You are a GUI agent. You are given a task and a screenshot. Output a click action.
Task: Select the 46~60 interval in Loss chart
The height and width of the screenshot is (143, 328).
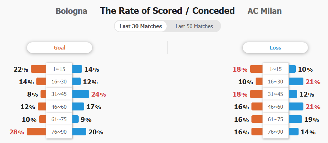(x=275, y=107)
